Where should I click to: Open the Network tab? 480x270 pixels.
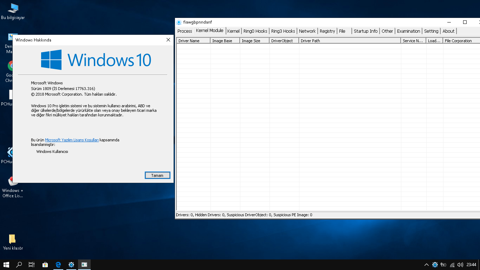307,31
